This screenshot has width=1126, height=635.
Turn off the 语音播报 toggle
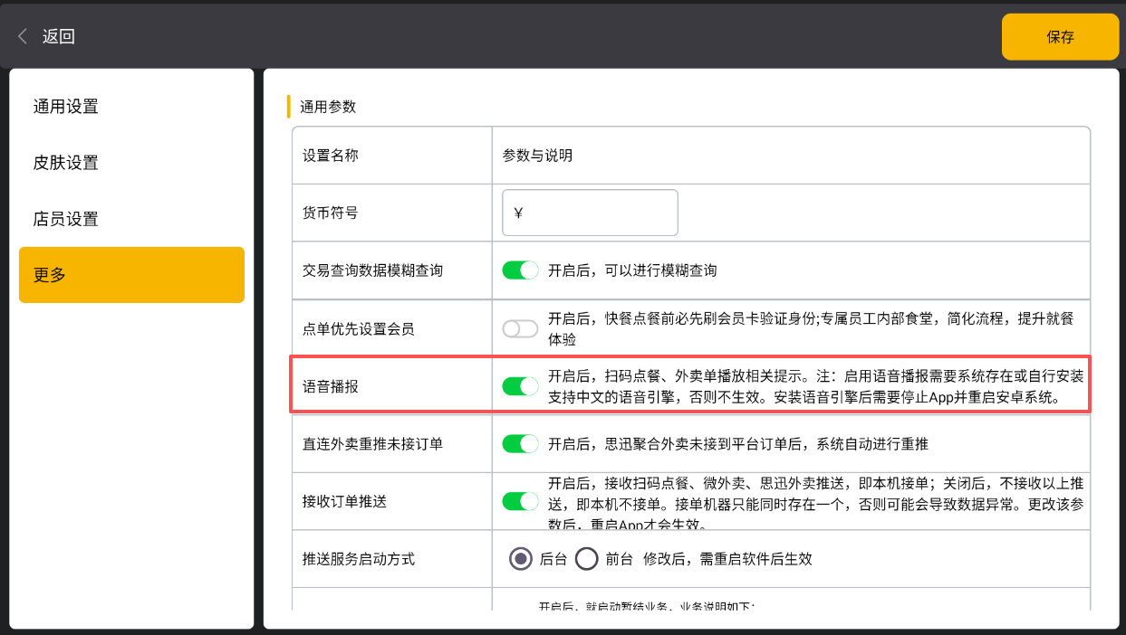click(521, 386)
